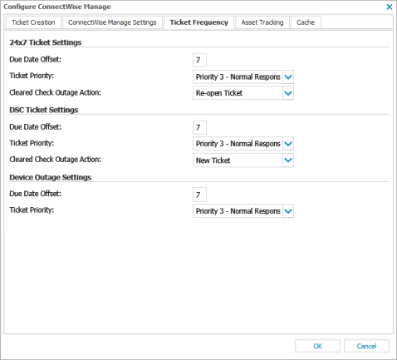The height and width of the screenshot is (360, 397).
Task: Click the Cancel button
Action: click(366, 346)
